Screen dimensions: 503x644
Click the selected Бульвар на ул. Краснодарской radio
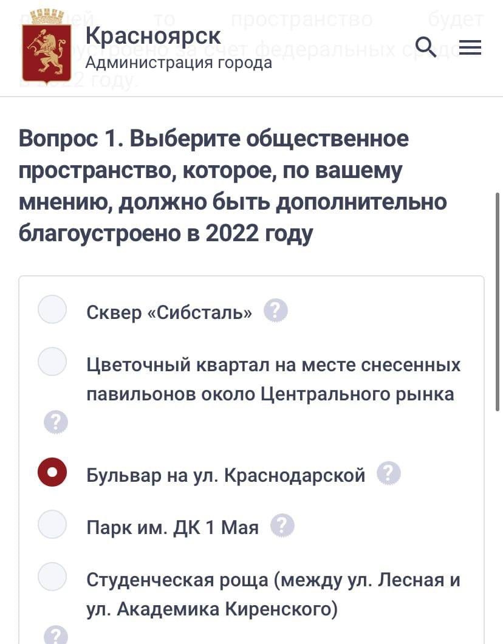click(52, 473)
